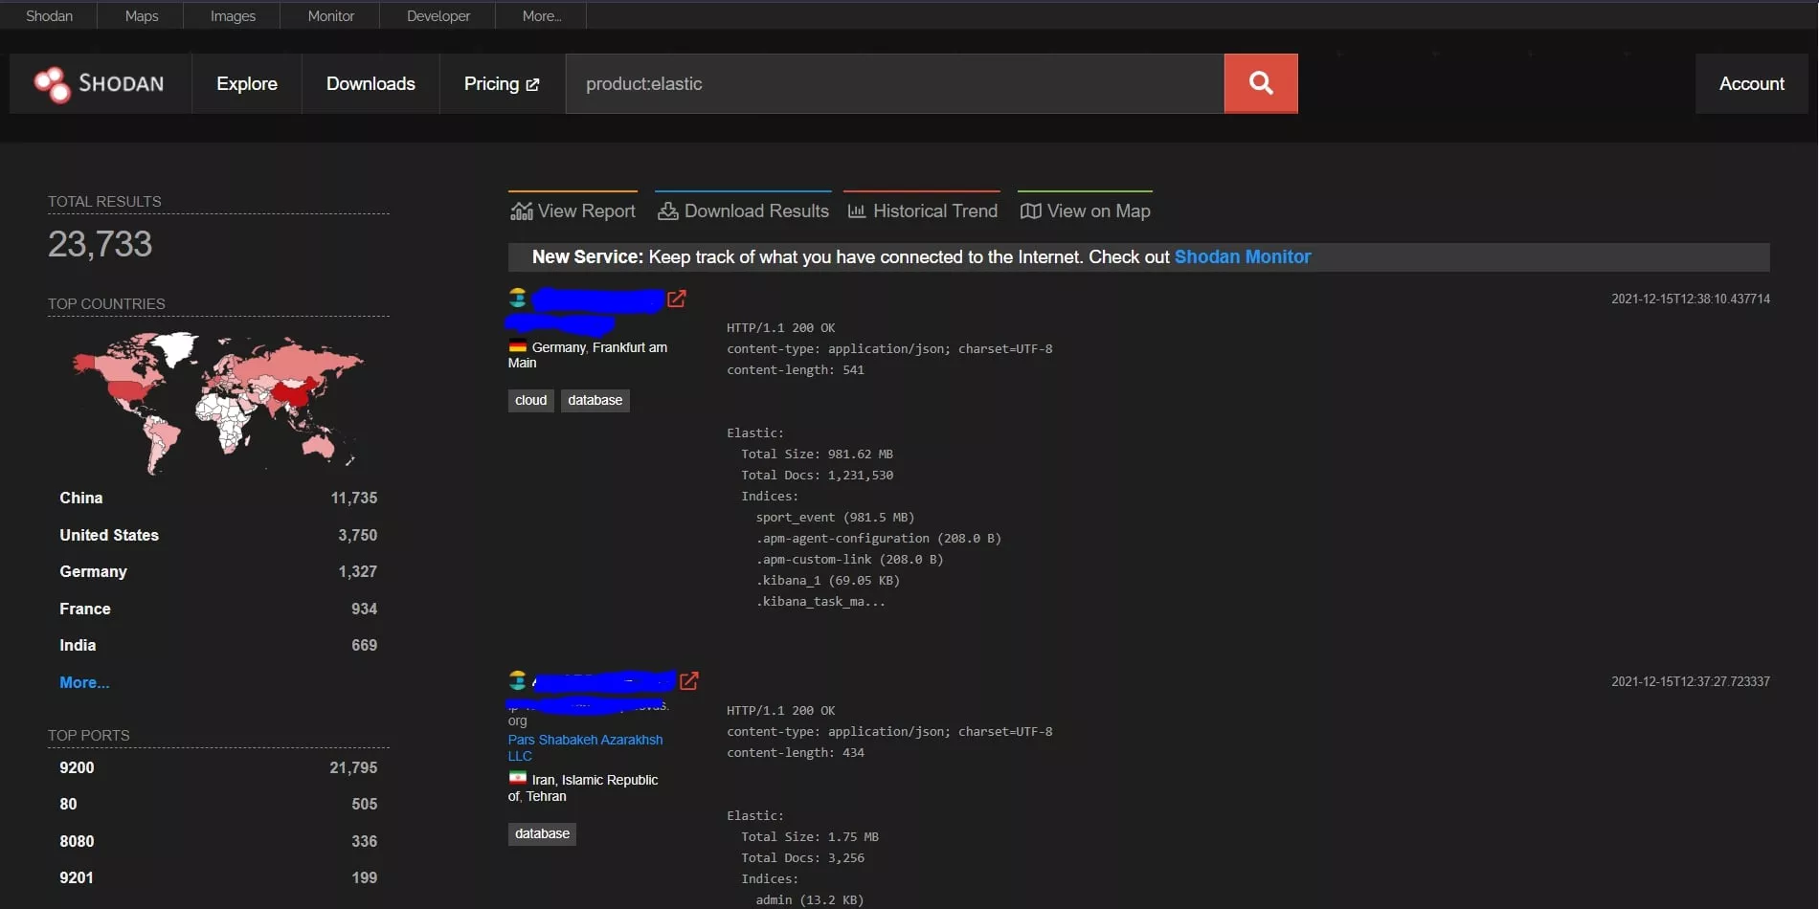The image size is (1819, 909).
Task: Filter results by port 9200
Action: coord(77,767)
